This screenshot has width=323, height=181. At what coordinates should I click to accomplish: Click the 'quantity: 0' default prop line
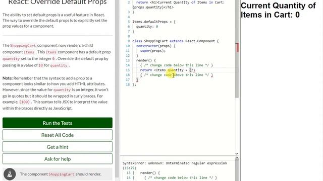[147, 27]
